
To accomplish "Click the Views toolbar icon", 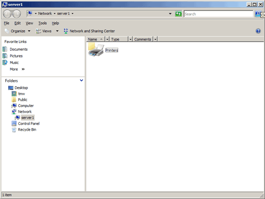I will tap(39, 31).
